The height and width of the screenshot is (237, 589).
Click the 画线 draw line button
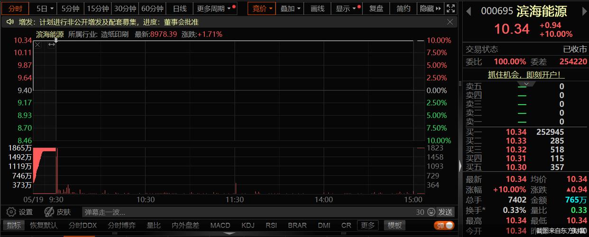(x=318, y=9)
